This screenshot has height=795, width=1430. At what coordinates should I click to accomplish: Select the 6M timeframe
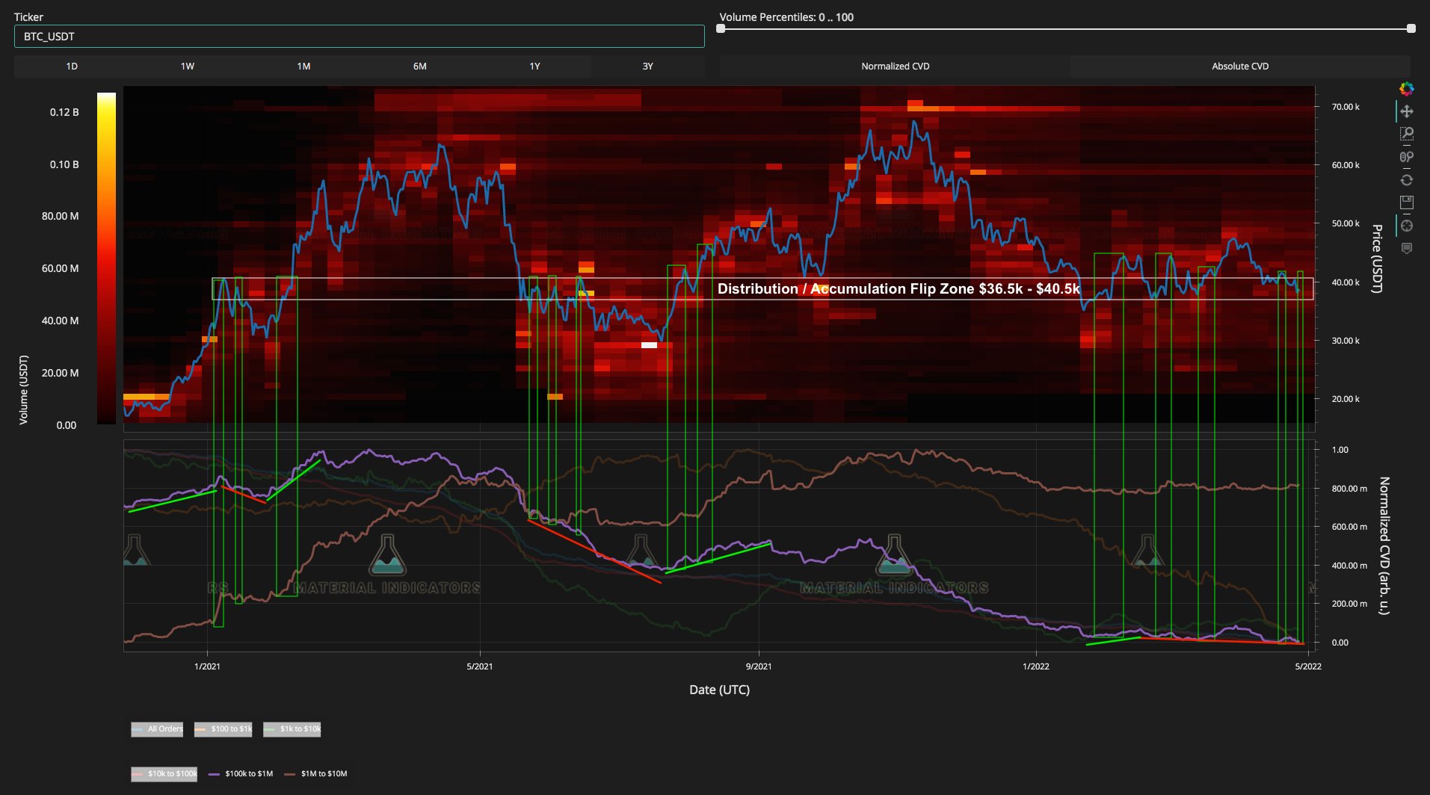click(419, 66)
